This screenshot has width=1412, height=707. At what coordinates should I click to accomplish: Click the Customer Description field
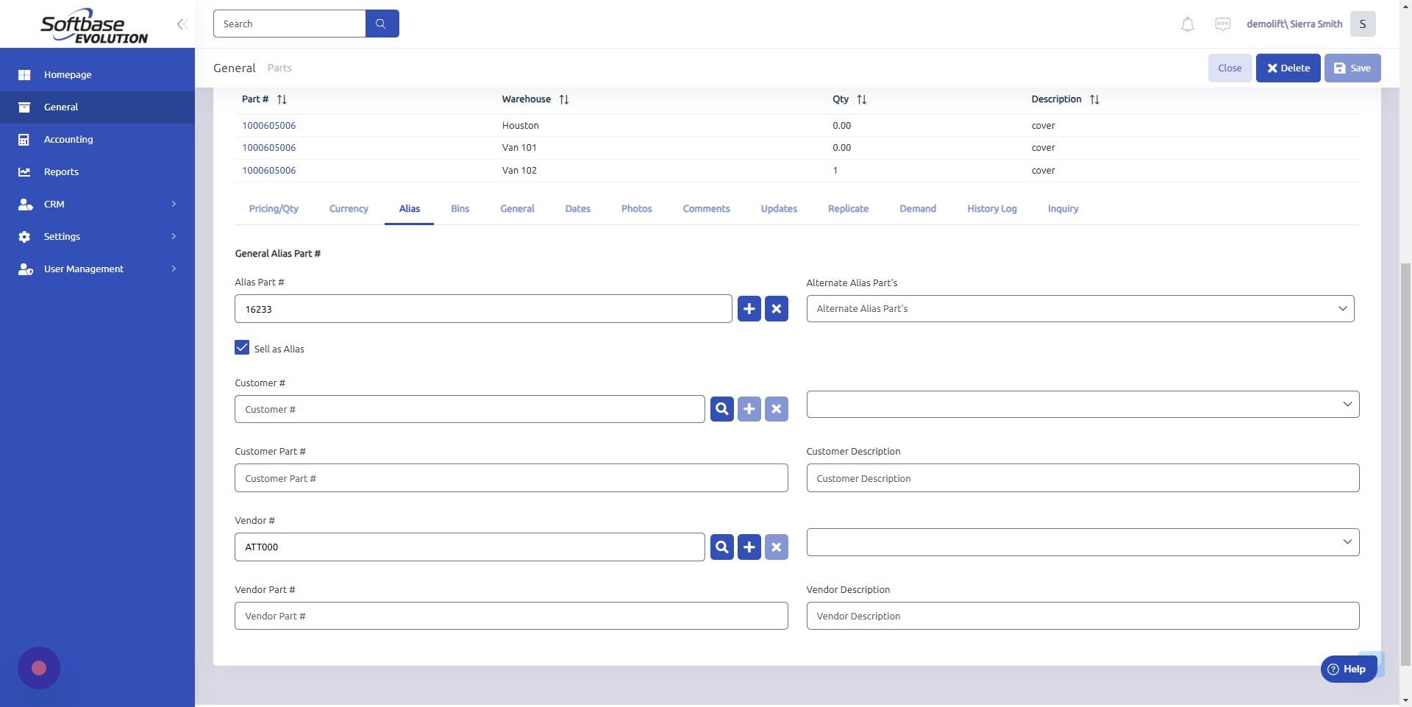(x=1083, y=478)
